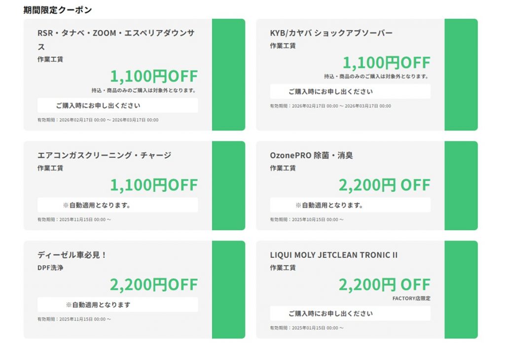Click the FACTORY店限定 note on the LIQUI MOLY coupon
The width and height of the screenshot is (505, 357).
point(411,299)
